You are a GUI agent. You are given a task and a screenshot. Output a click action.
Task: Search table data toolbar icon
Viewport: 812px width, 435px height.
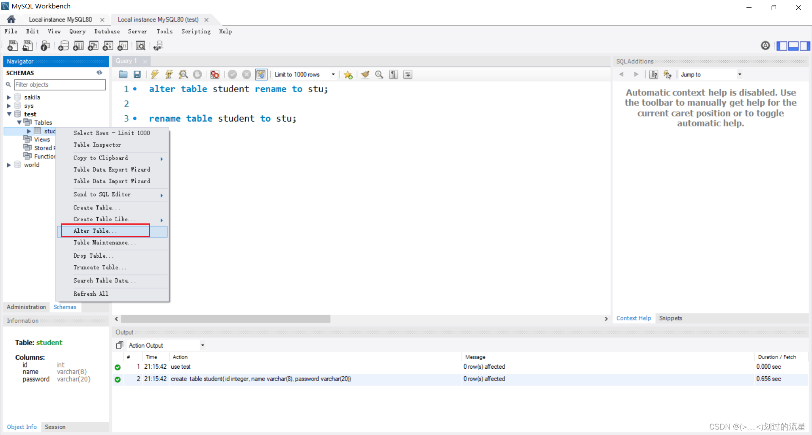click(140, 46)
